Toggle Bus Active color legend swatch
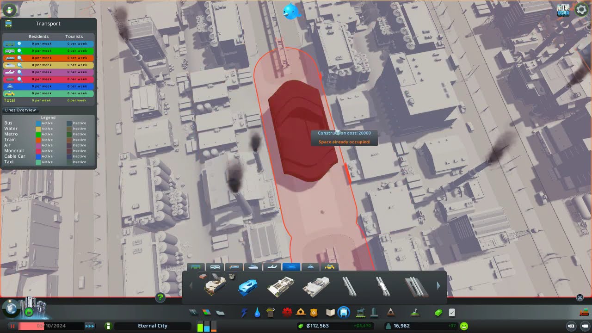The width and height of the screenshot is (592, 333). tap(38, 123)
